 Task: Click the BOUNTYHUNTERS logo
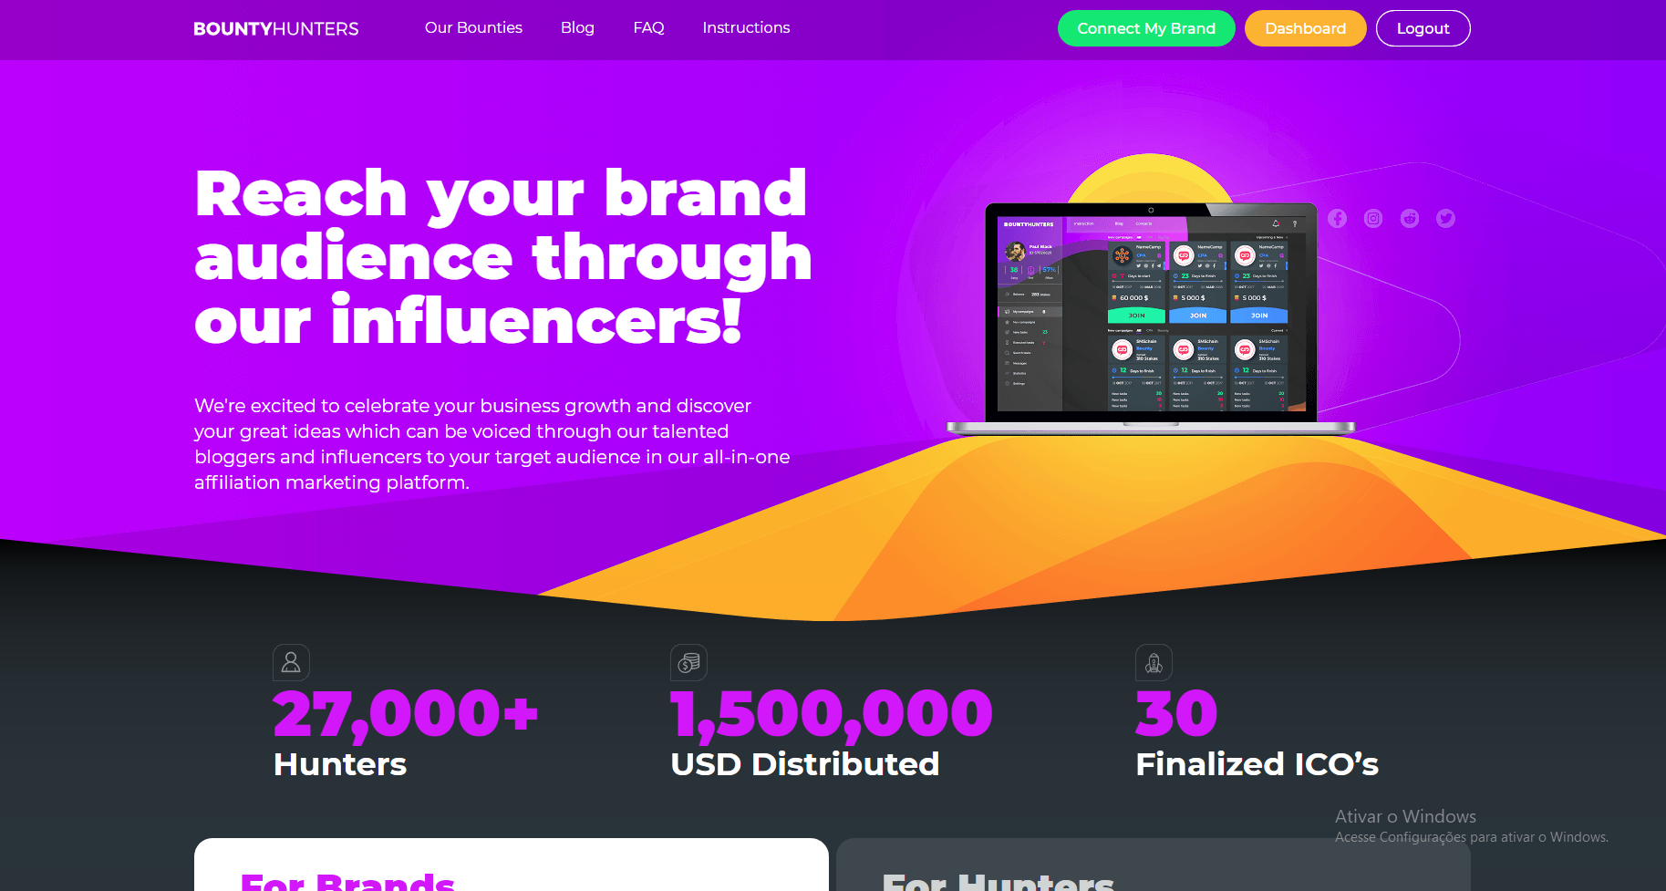(x=276, y=28)
